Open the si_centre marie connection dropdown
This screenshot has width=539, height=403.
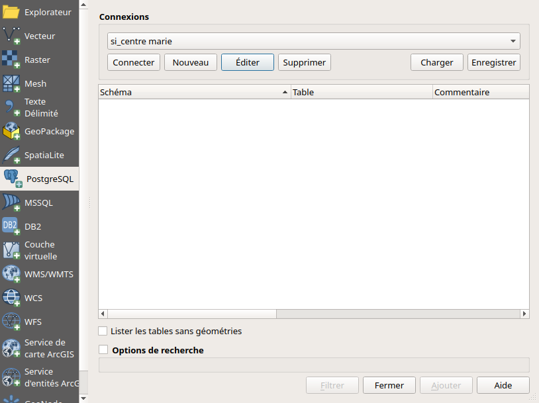(x=314, y=41)
